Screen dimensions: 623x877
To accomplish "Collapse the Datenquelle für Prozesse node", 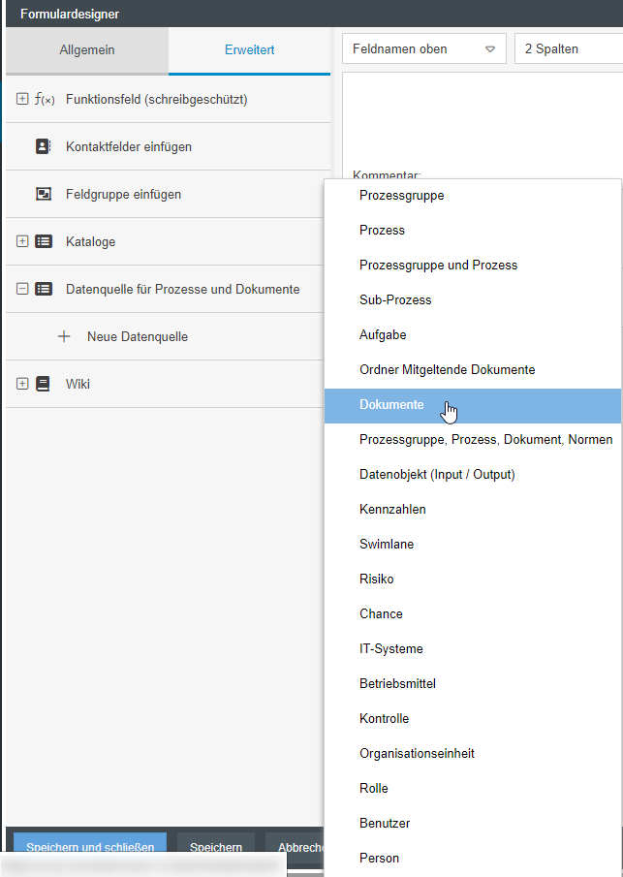I will (22, 289).
